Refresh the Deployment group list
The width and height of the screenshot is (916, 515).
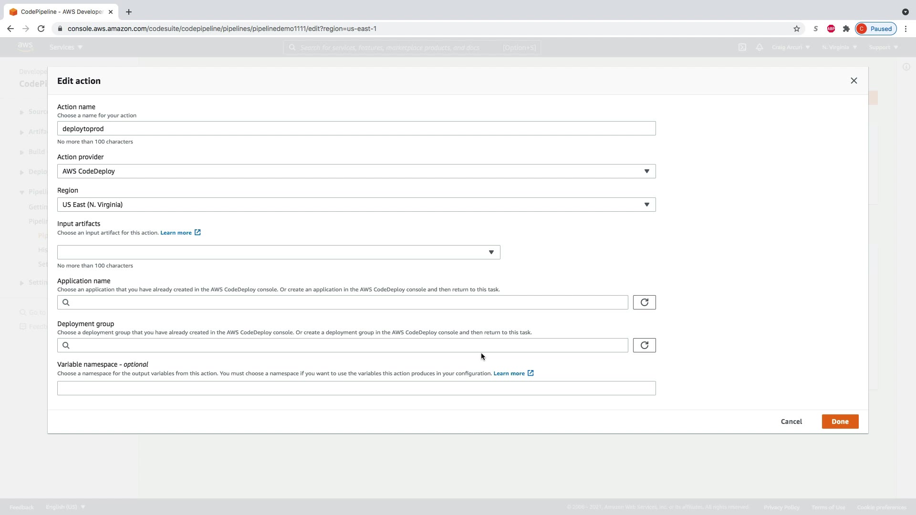[x=644, y=345]
